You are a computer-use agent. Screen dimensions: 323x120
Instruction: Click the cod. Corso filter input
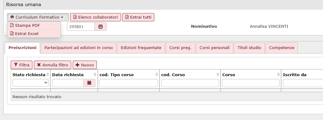[x=190, y=83]
